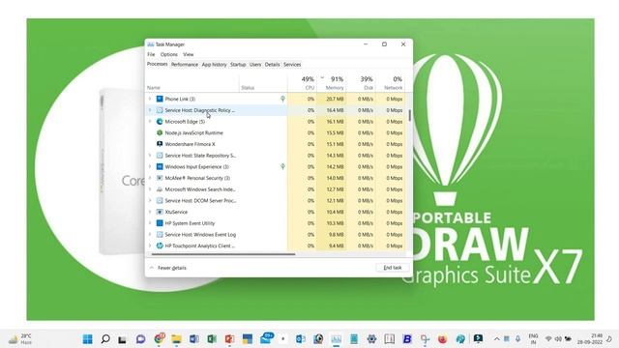The image size is (619, 348).
Task: Expand Service Host: DCOM Server Process row
Action: pyautogui.click(x=150, y=200)
